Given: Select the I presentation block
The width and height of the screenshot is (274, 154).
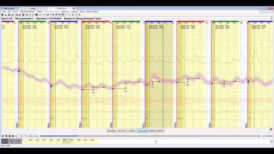Looking at the screenshot, I should click(5, 141).
